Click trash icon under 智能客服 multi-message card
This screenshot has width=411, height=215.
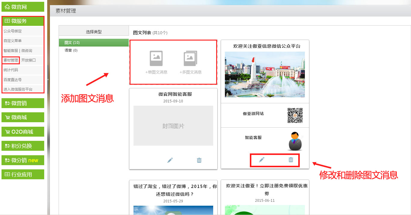click(291, 160)
